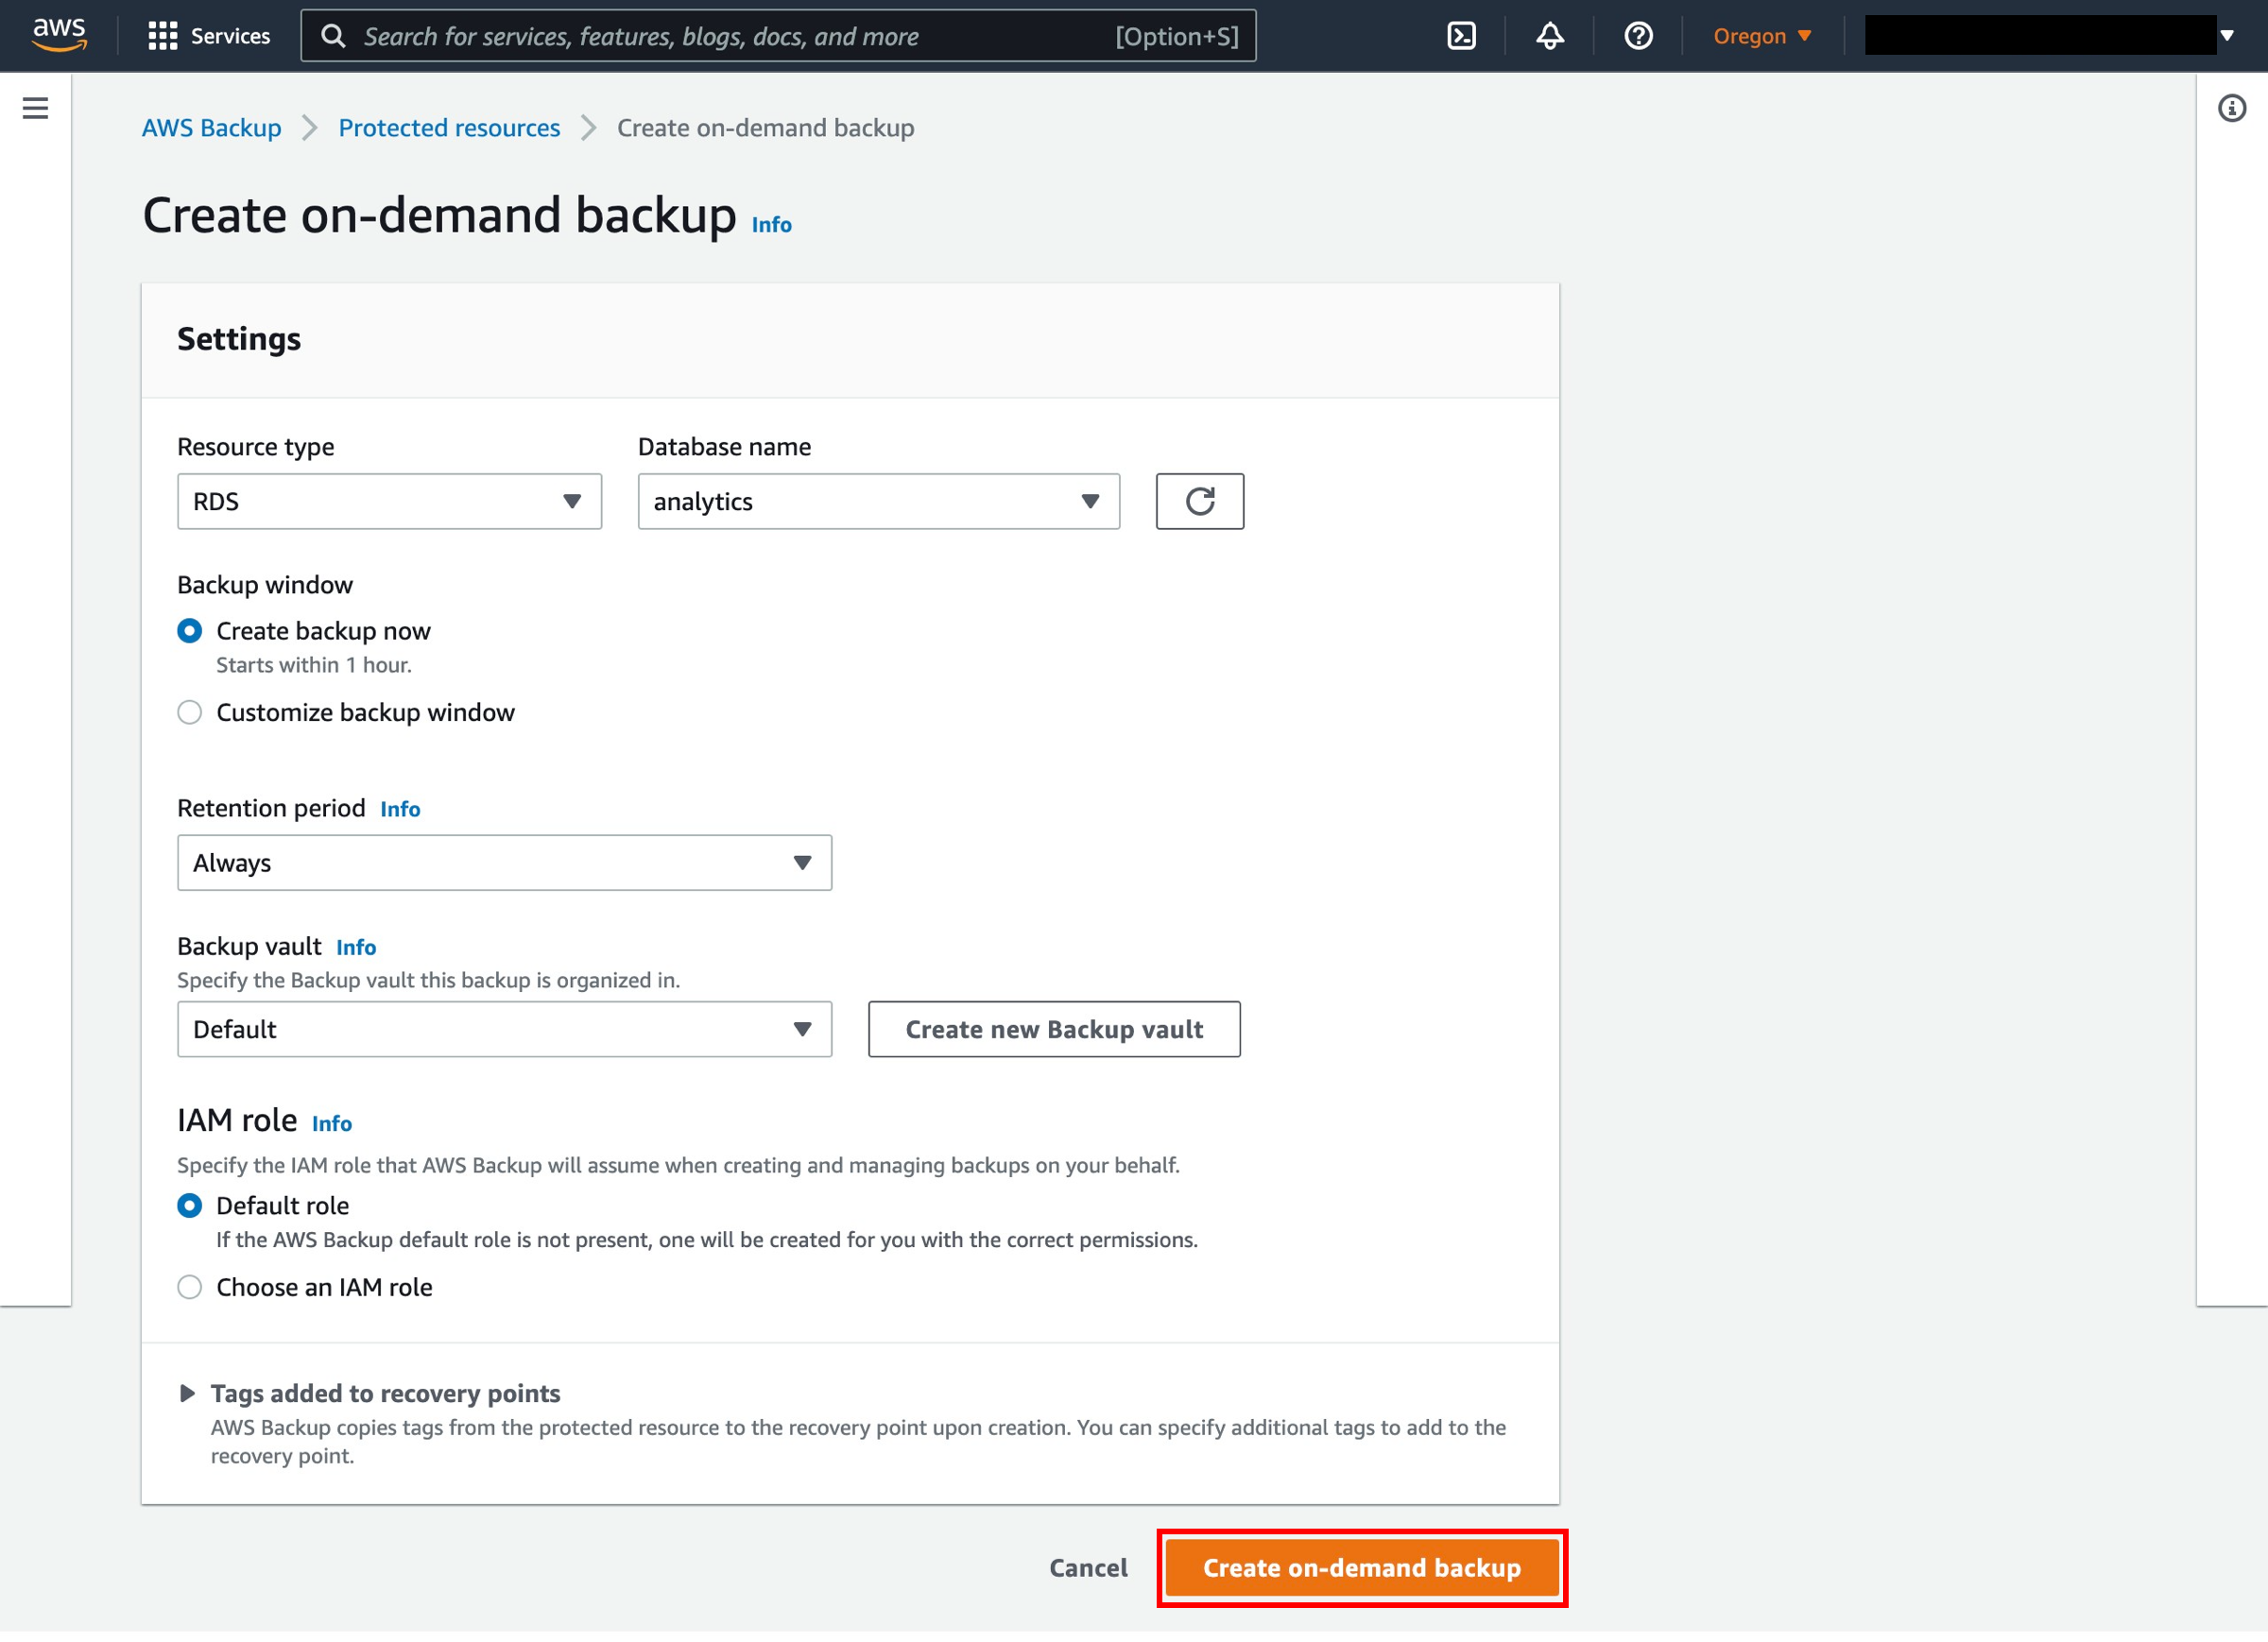Go to AWS Backup breadcrumb link

tap(211, 128)
